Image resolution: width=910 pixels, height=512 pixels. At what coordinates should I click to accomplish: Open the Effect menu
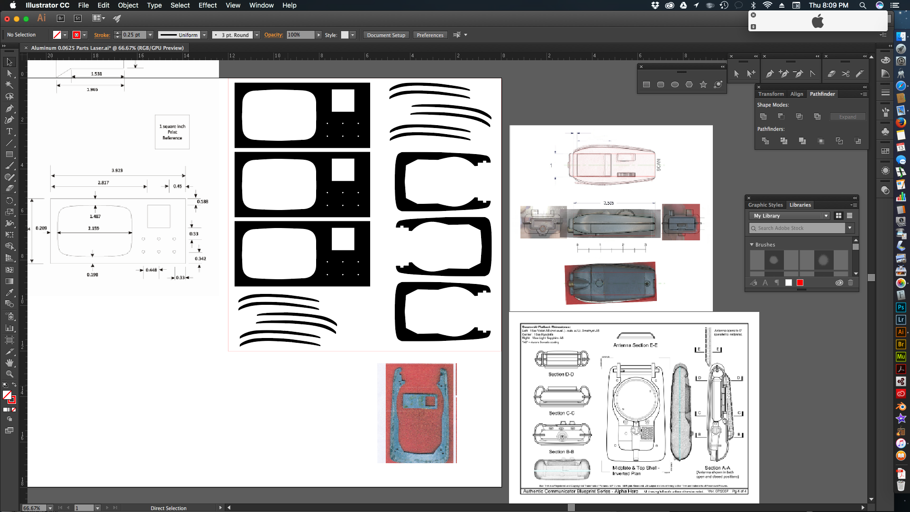[x=208, y=5]
